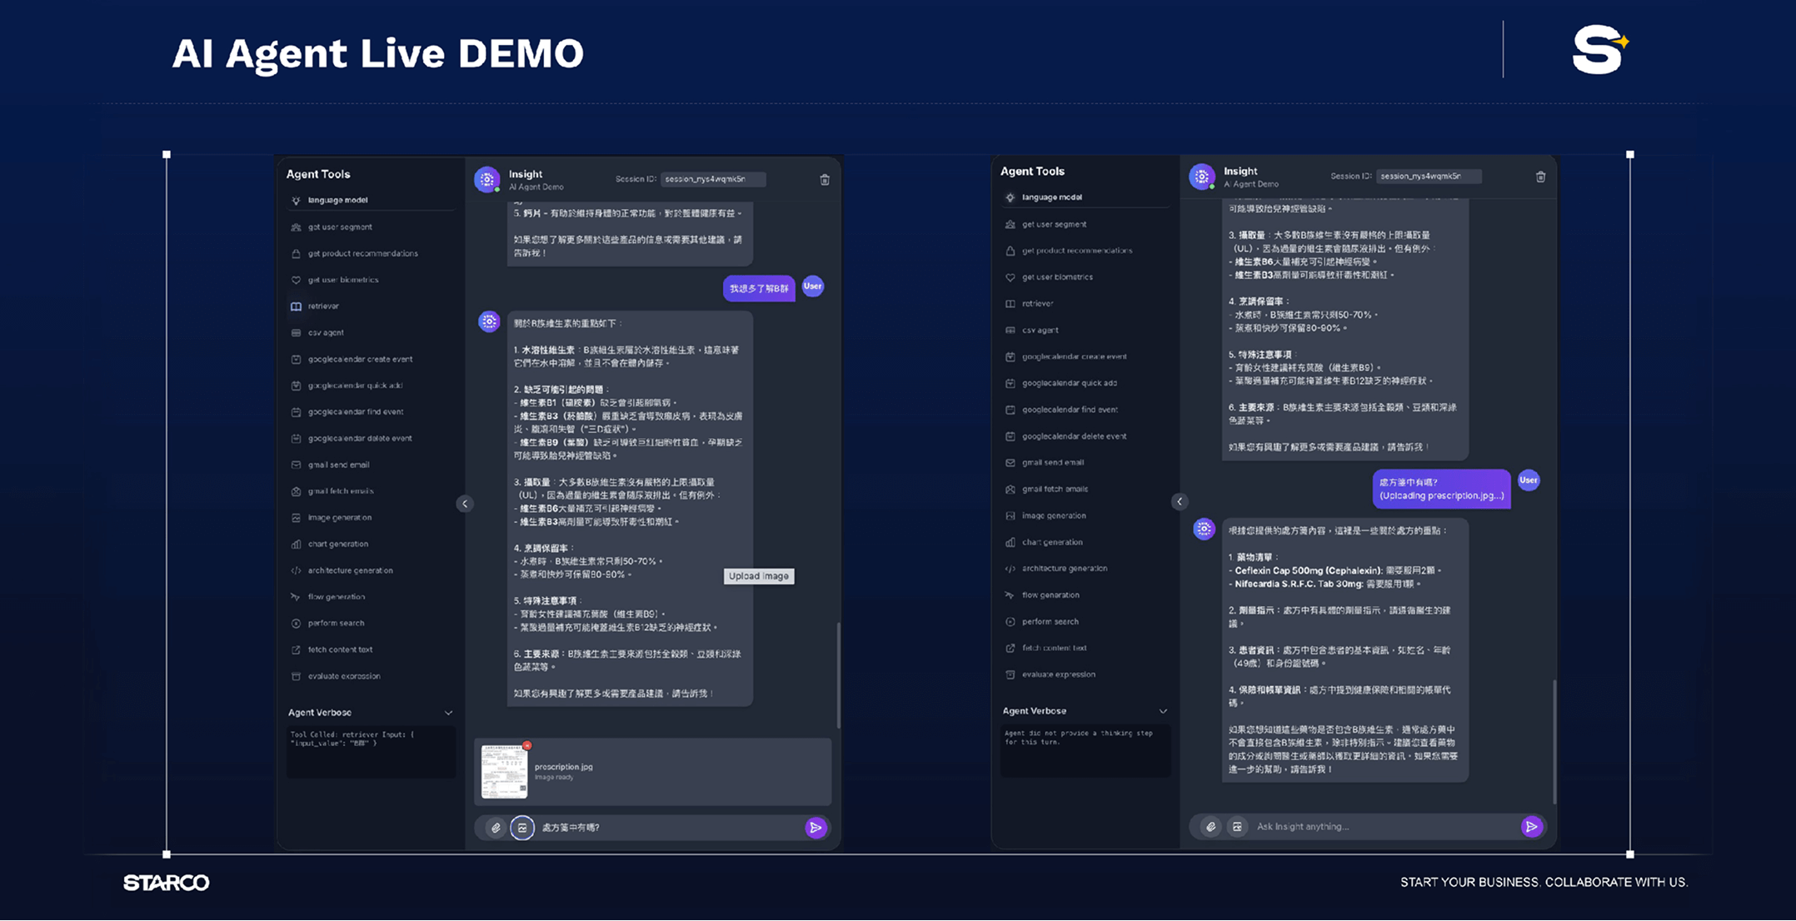Send the typed 處方箋中有嗎? message
The height and width of the screenshot is (921, 1796).
coord(816,828)
